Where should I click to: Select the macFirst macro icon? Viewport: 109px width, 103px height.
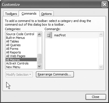tap(49, 35)
